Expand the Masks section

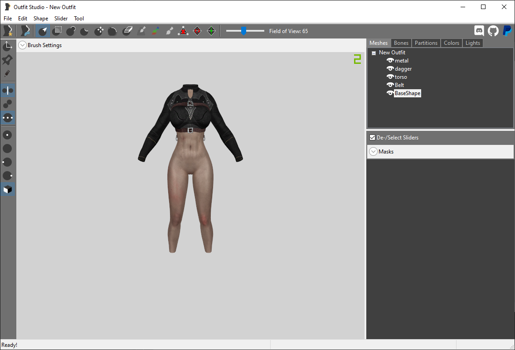[374, 152]
